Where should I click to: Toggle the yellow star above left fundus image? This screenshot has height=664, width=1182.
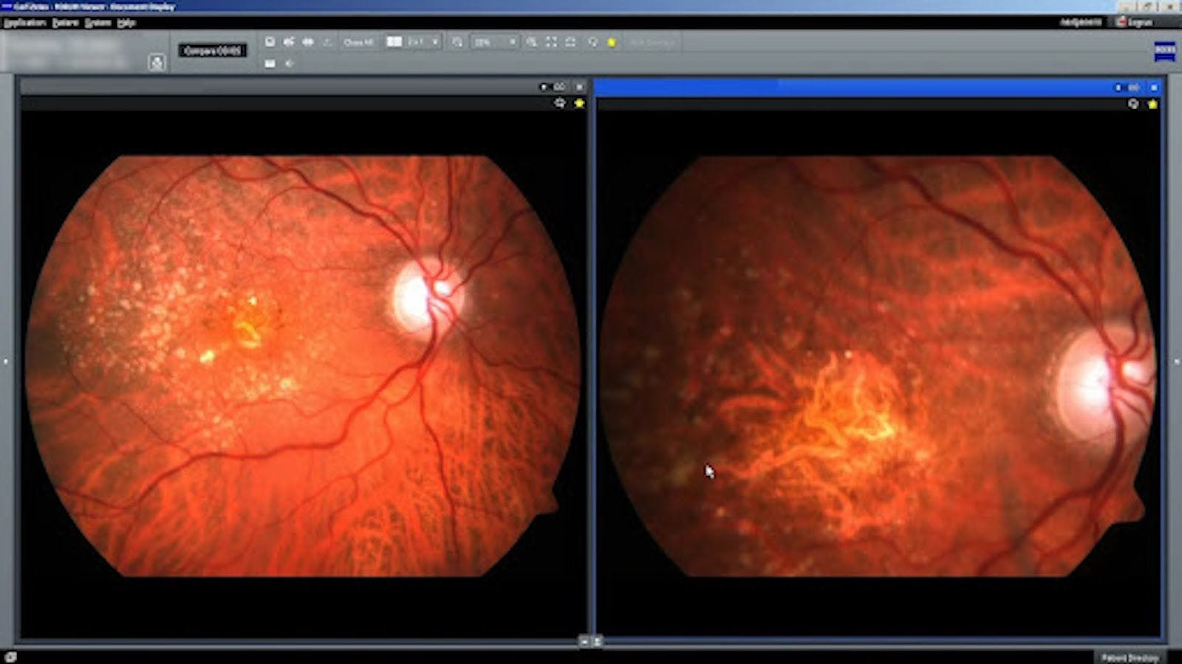[x=579, y=103]
